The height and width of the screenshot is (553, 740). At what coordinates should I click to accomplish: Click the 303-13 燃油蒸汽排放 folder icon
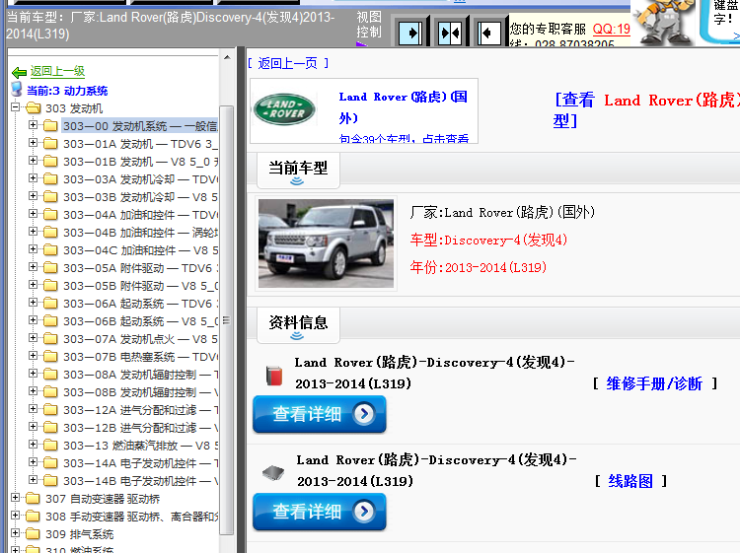50,446
